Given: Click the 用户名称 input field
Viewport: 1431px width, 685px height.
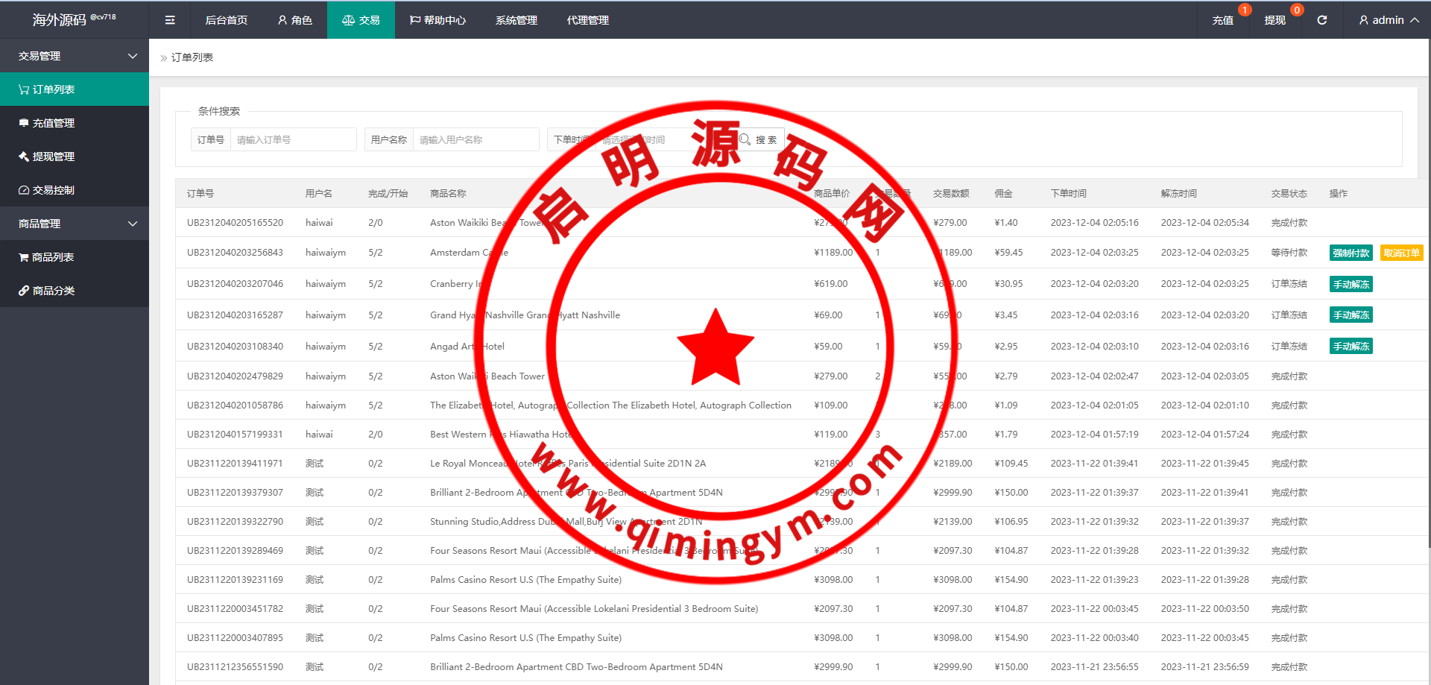Looking at the screenshot, I should coord(476,139).
